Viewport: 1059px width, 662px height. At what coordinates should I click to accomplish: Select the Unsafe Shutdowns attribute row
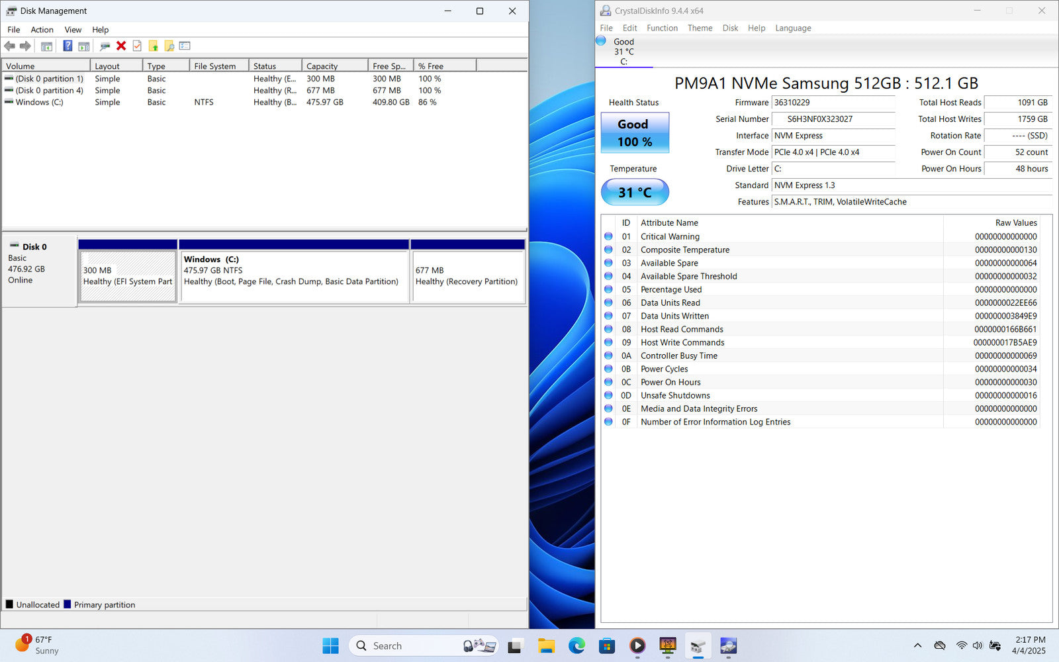tap(821, 395)
